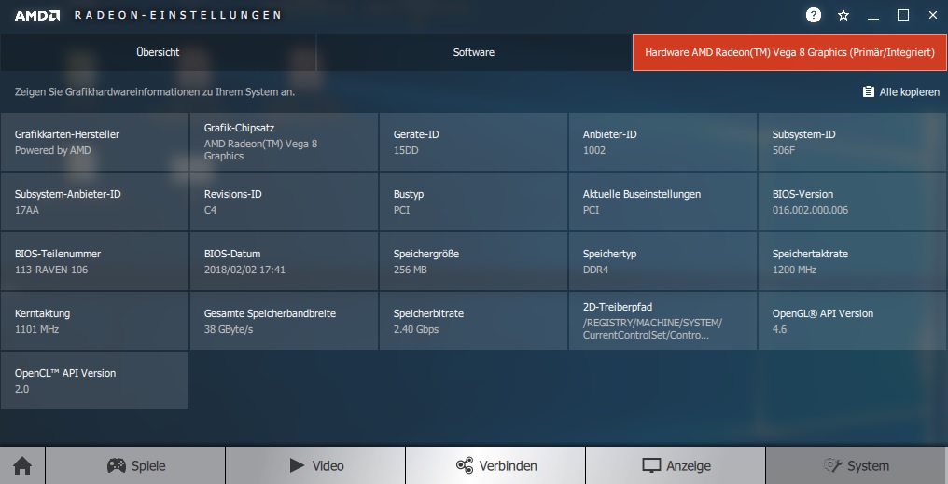Select the Geräte-ID tile showing 15DD
This screenshot has width=948, height=484.
(x=473, y=142)
